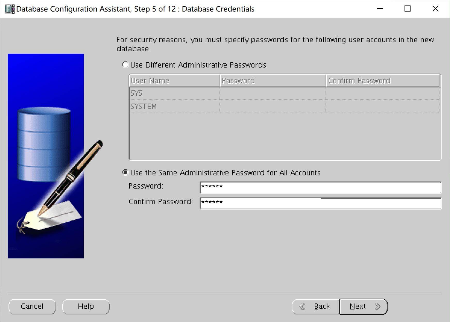Go Back to the previous step
This screenshot has width=450, height=322.
[315, 307]
